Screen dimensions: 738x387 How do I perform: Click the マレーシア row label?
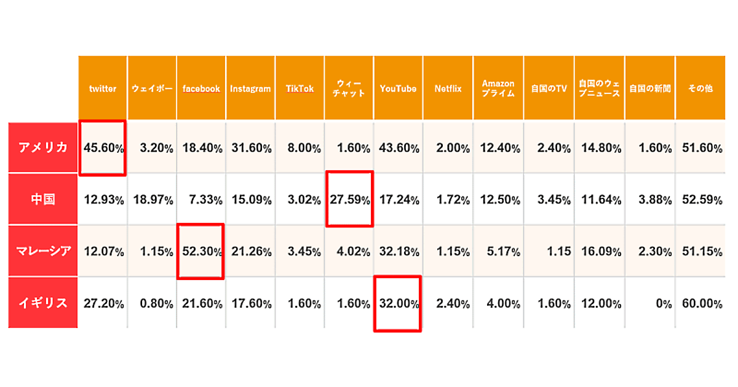click(43, 251)
